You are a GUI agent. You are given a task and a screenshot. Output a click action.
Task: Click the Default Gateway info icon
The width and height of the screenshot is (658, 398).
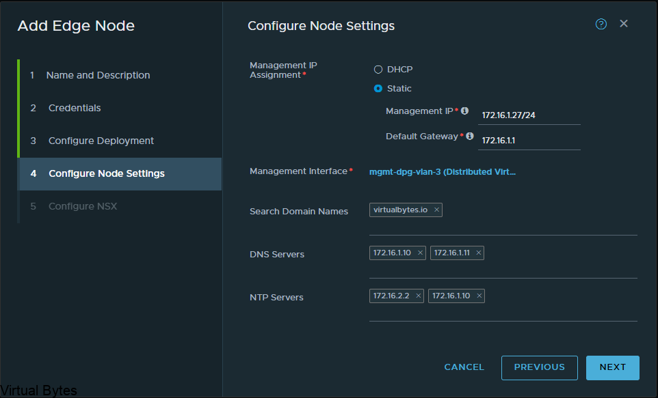click(x=470, y=136)
